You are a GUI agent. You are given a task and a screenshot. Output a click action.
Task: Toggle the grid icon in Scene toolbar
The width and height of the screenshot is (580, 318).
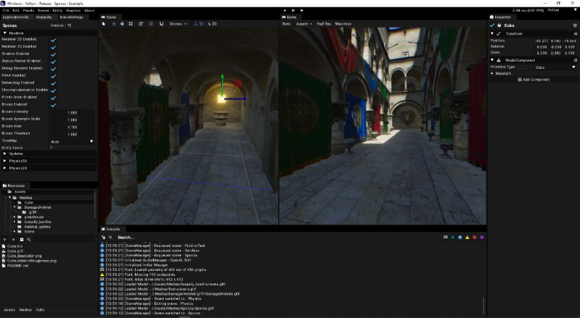[151, 24]
